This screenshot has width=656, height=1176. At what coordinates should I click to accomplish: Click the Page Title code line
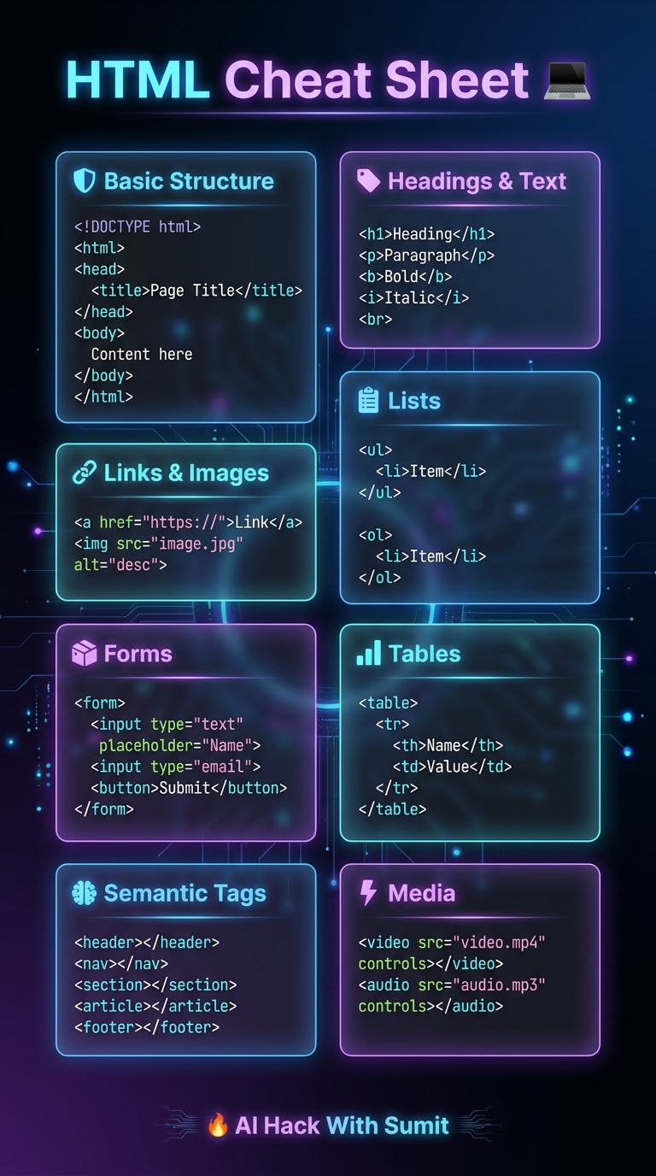196,291
